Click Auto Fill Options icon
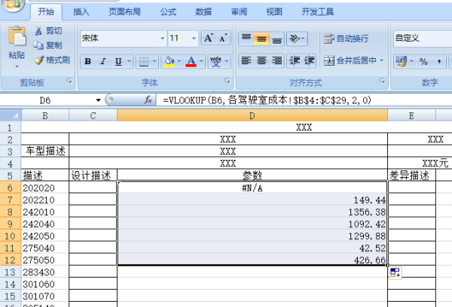 (x=395, y=272)
